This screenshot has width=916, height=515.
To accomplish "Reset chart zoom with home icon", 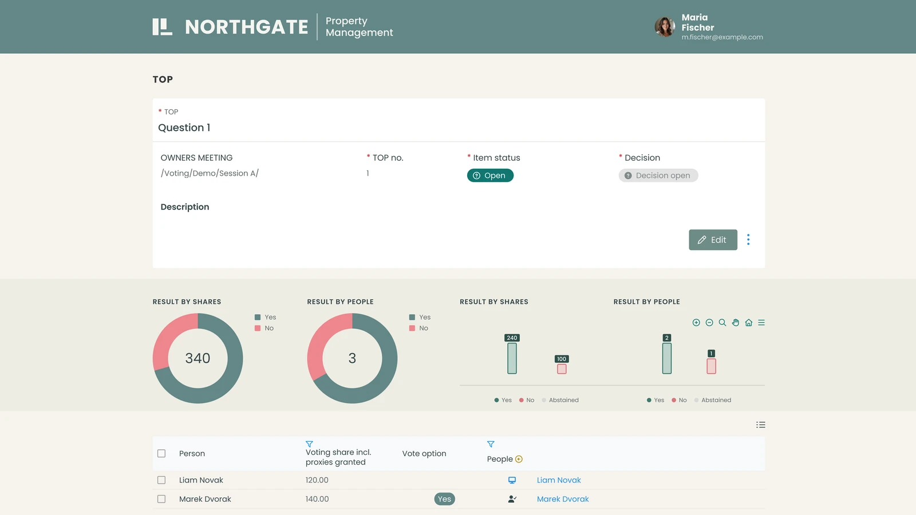I will (x=748, y=323).
